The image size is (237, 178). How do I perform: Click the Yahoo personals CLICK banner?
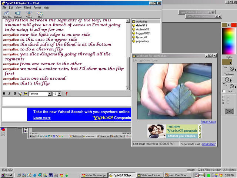(x=174, y=131)
